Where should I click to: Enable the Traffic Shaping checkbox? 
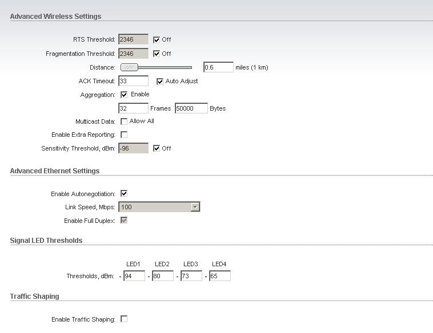click(124, 319)
